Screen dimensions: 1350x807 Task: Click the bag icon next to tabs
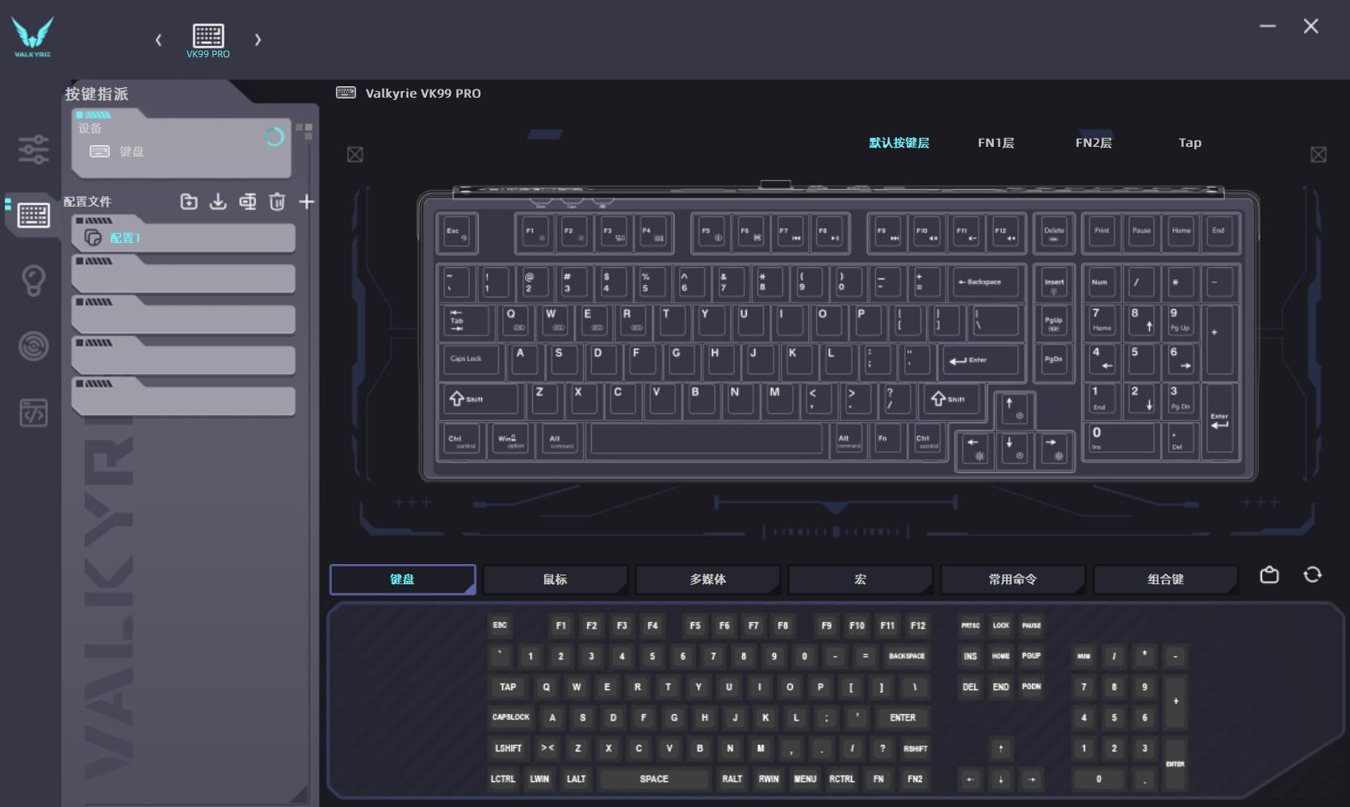(1269, 575)
